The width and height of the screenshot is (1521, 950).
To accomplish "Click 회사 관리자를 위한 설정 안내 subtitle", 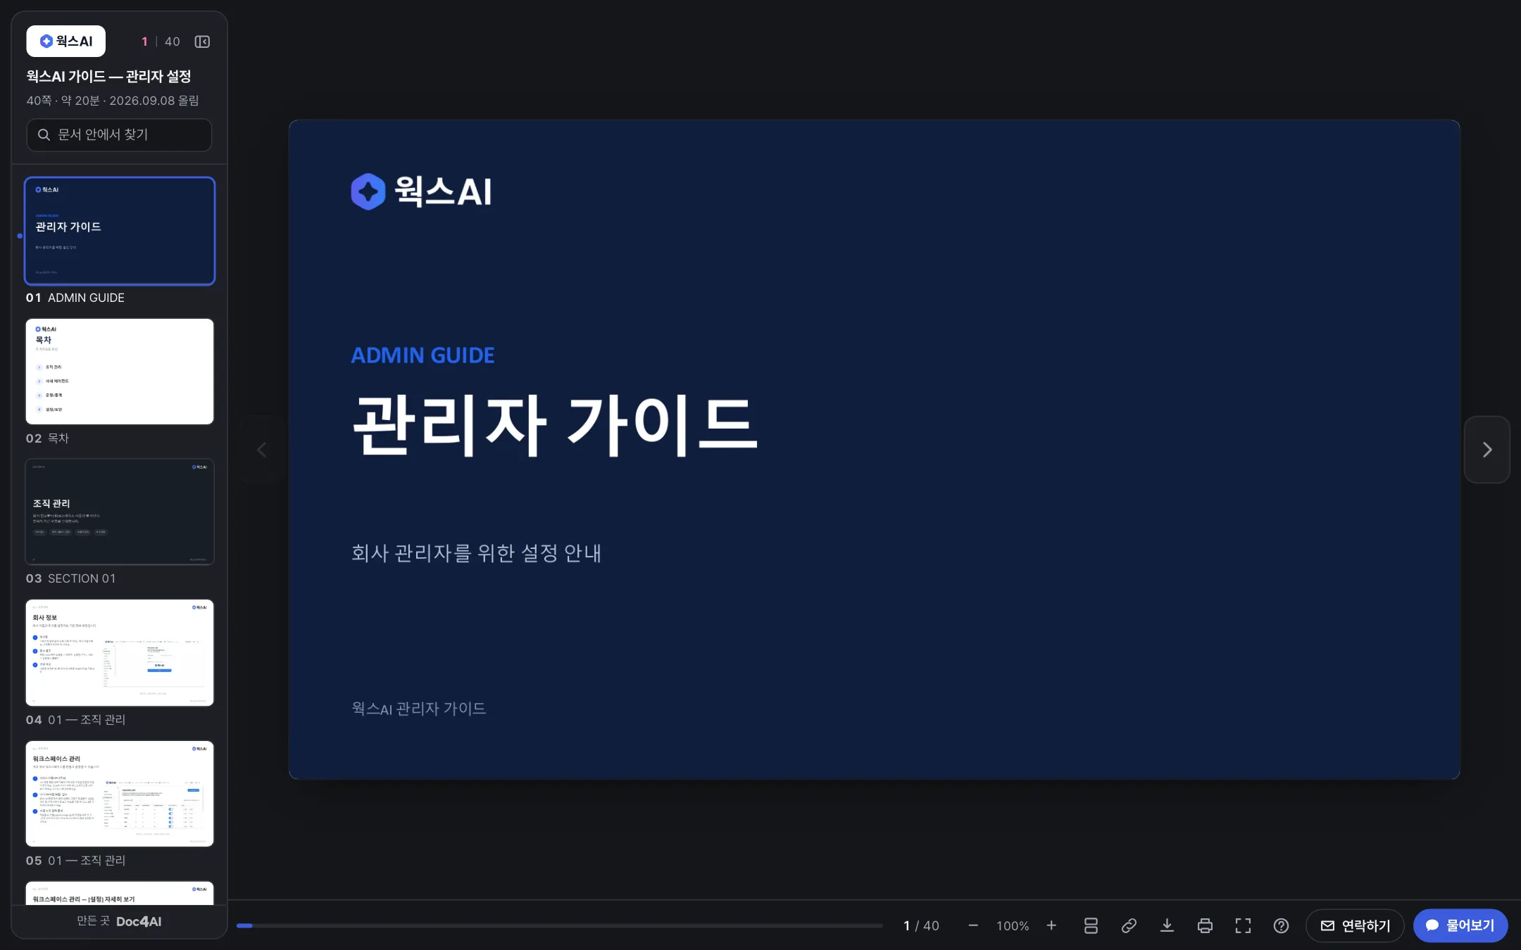I will pyautogui.click(x=476, y=553).
